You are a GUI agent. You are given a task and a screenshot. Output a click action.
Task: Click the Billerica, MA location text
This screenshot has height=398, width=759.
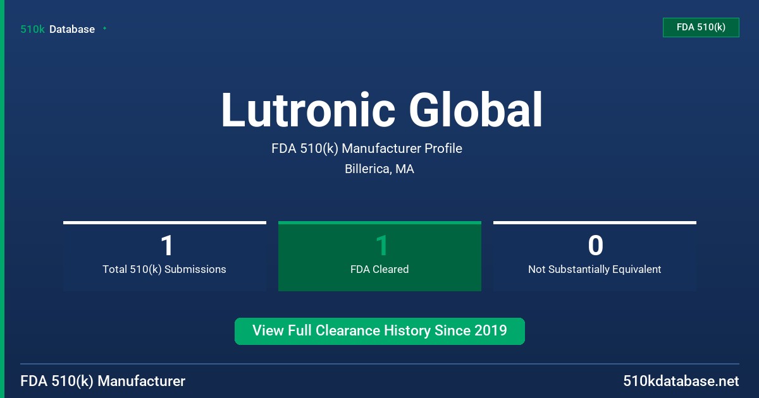(x=379, y=169)
